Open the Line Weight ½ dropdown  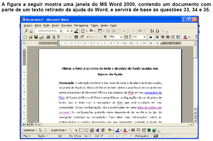[x=72, y=31]
